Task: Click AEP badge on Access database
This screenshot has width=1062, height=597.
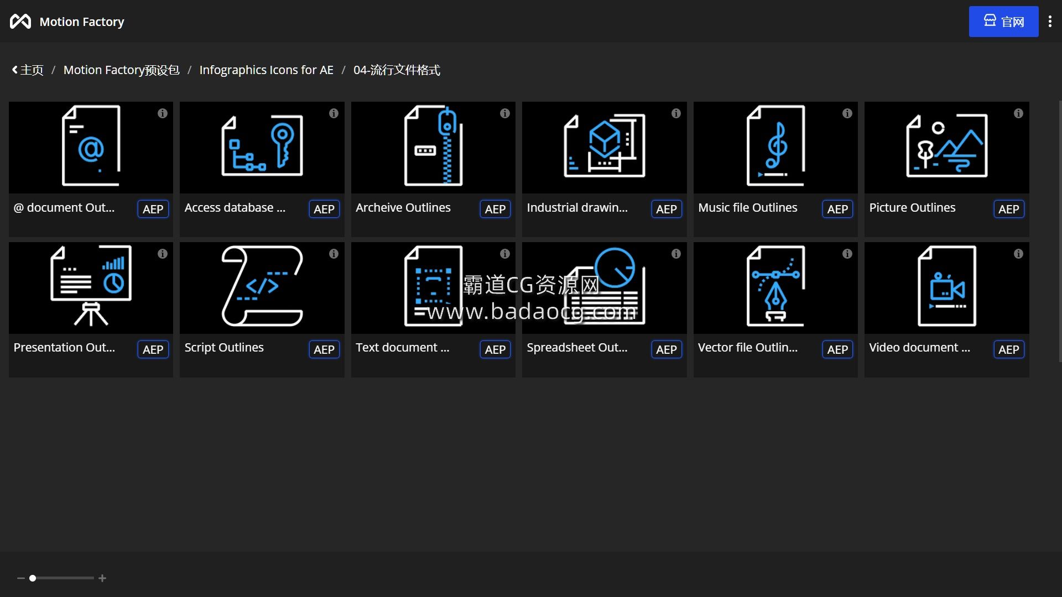Action: point(324,209)
